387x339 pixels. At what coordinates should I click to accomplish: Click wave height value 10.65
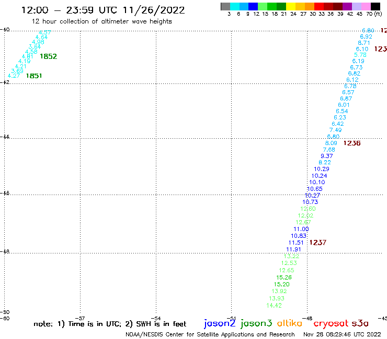click(x=315, y=189)
